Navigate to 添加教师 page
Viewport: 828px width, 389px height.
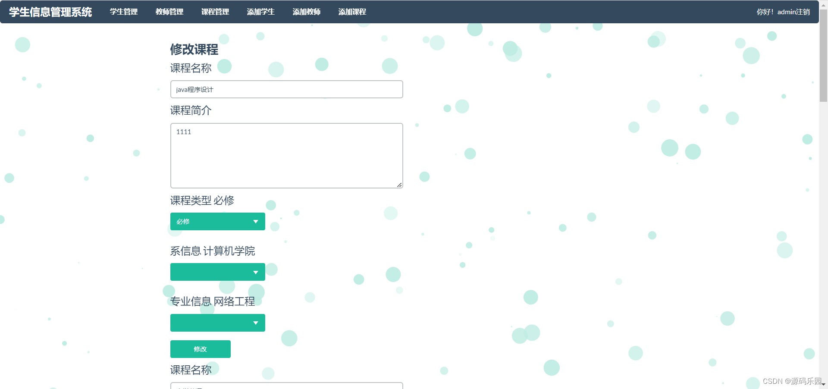[307, 12]
